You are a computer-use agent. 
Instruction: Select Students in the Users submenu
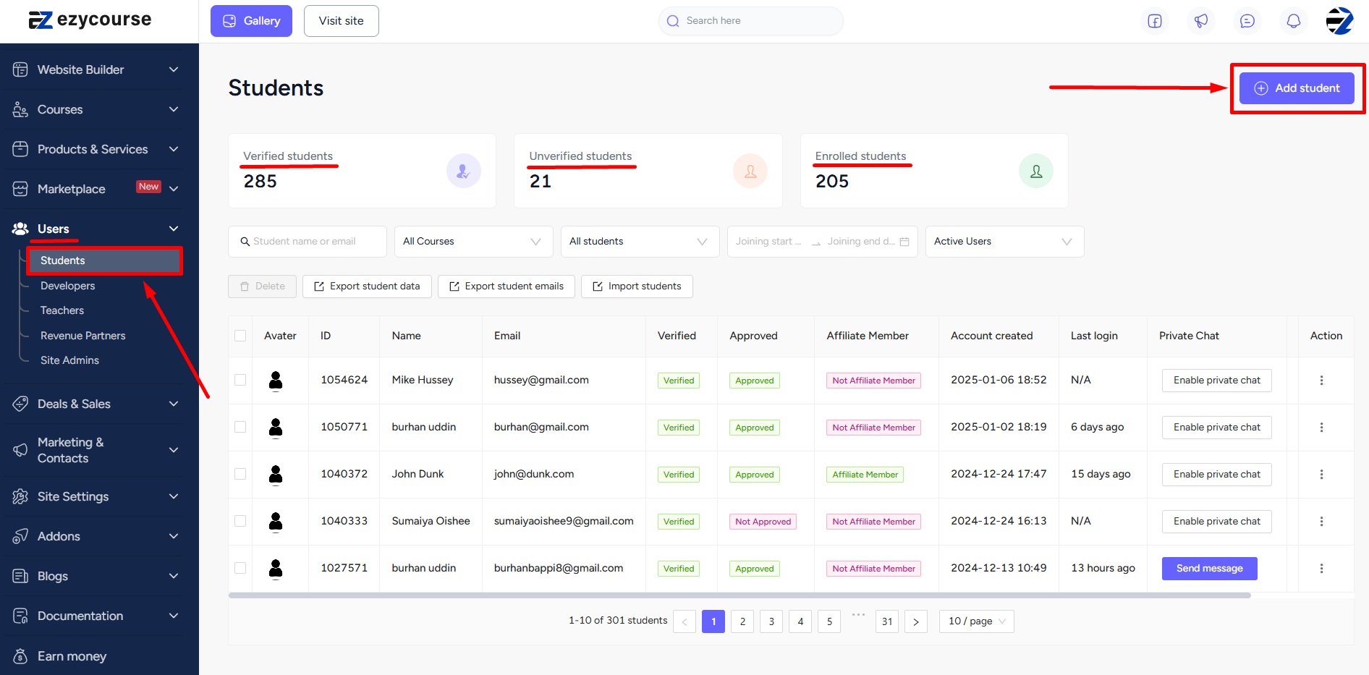coord(104,260)
